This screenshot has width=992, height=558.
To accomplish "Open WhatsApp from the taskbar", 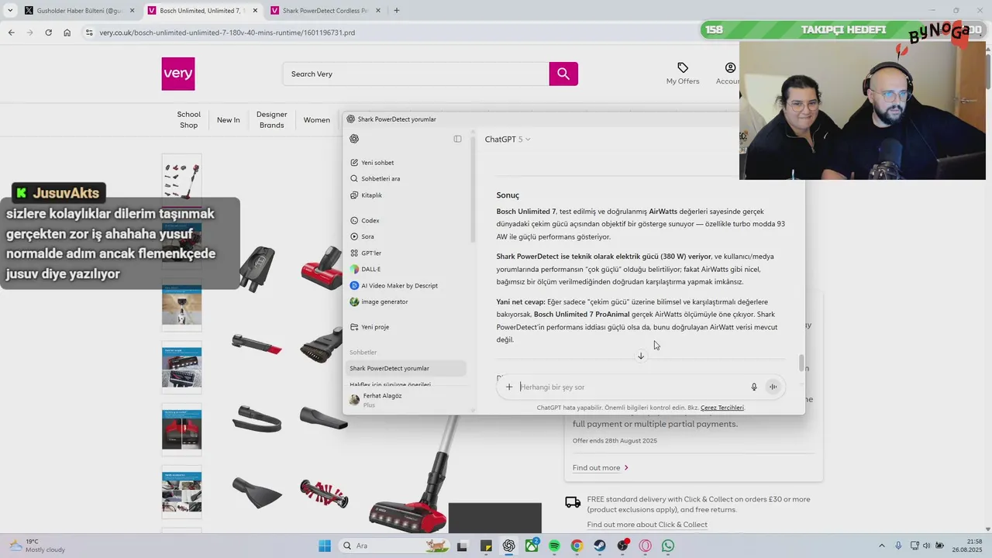I will [668, 546].
